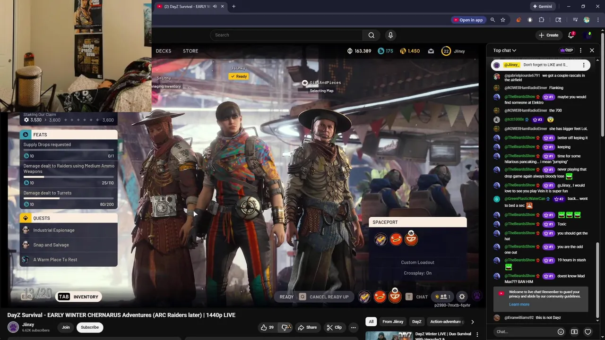Focus the YouTube search field
The height and width of the screenshot is (340, 605).
pos(286,35)
